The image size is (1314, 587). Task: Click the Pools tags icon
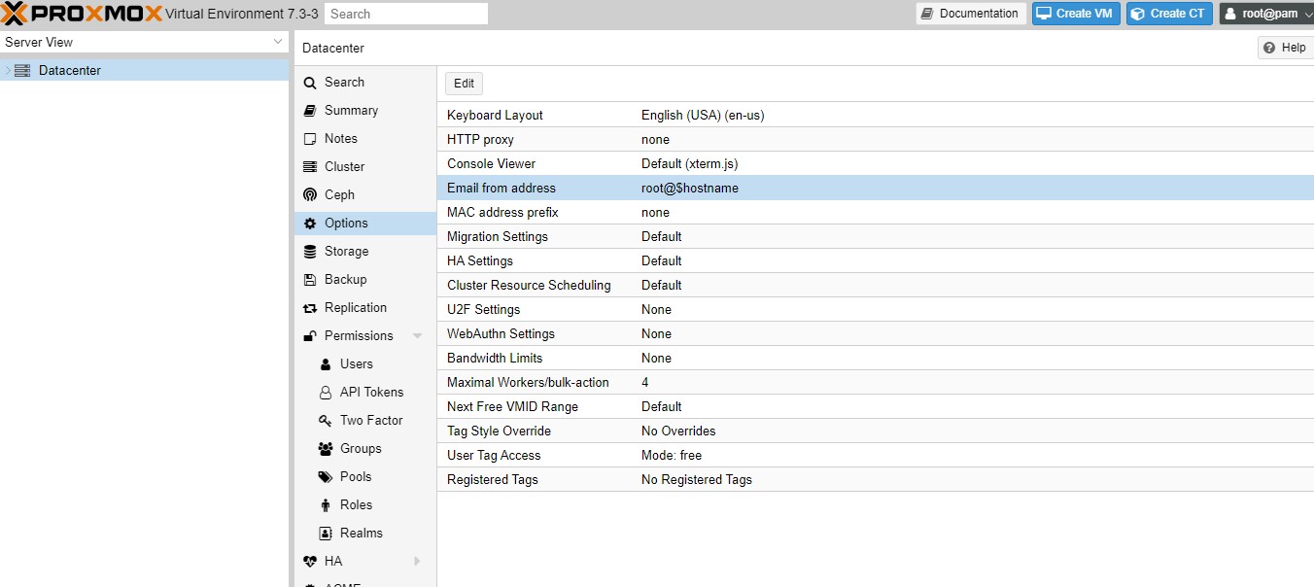[x=326, y=477]
